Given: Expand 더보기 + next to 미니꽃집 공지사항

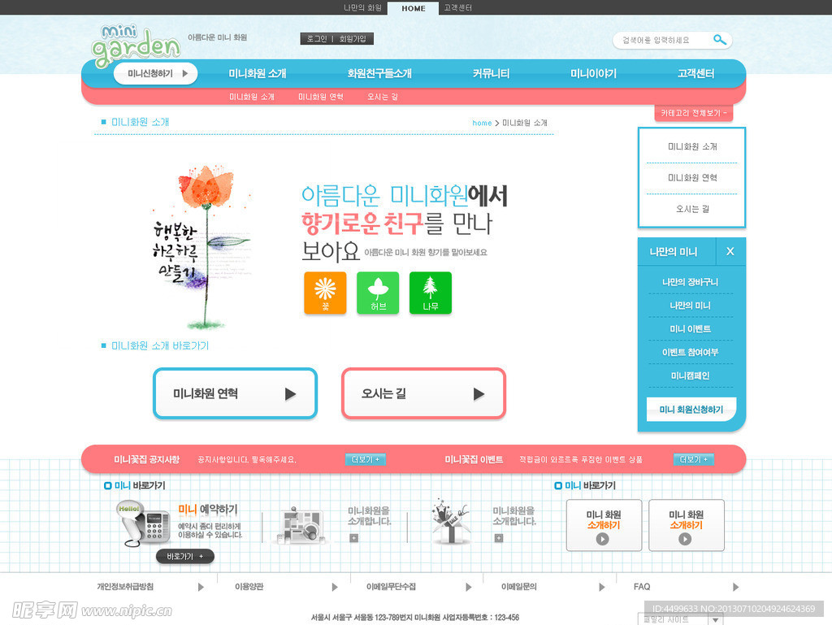Looking at the screenshot, I should click(366, 459).
